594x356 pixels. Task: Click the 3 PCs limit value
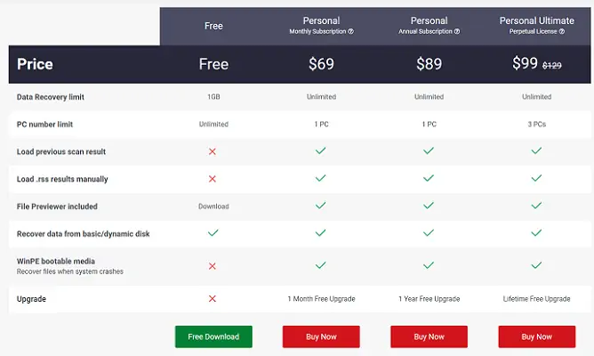537,124
